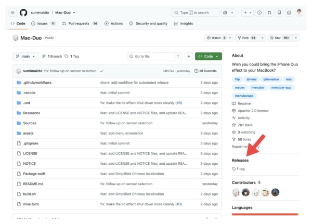Expand the Watch options dropdown arrow
This screenshot has width=312, height=224.
point(230,38)
